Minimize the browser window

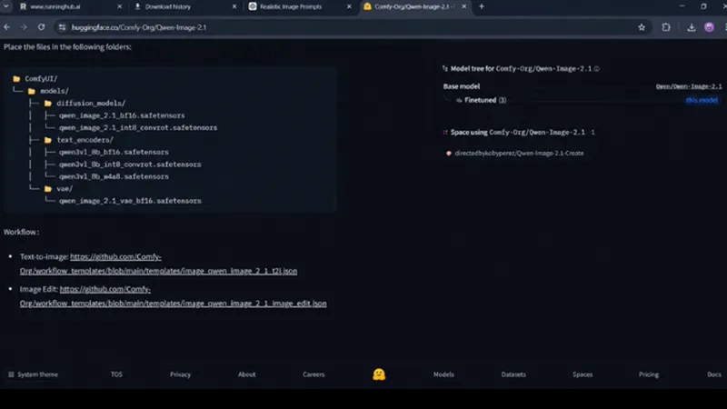tap(682, 6)
